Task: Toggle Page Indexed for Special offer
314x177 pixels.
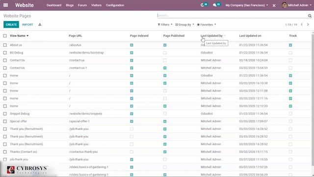Action: click(x=131, y=121)
